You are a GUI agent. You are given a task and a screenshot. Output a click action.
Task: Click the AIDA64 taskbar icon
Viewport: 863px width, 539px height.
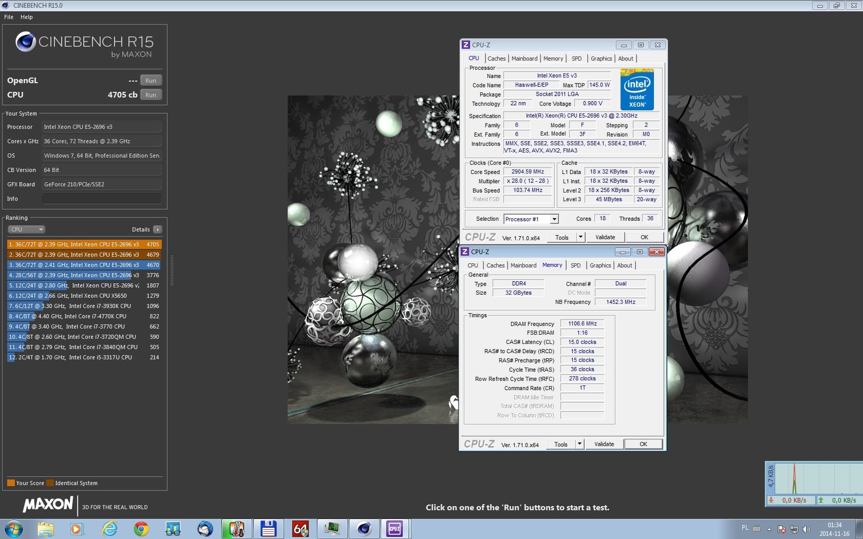pos(301,529)
